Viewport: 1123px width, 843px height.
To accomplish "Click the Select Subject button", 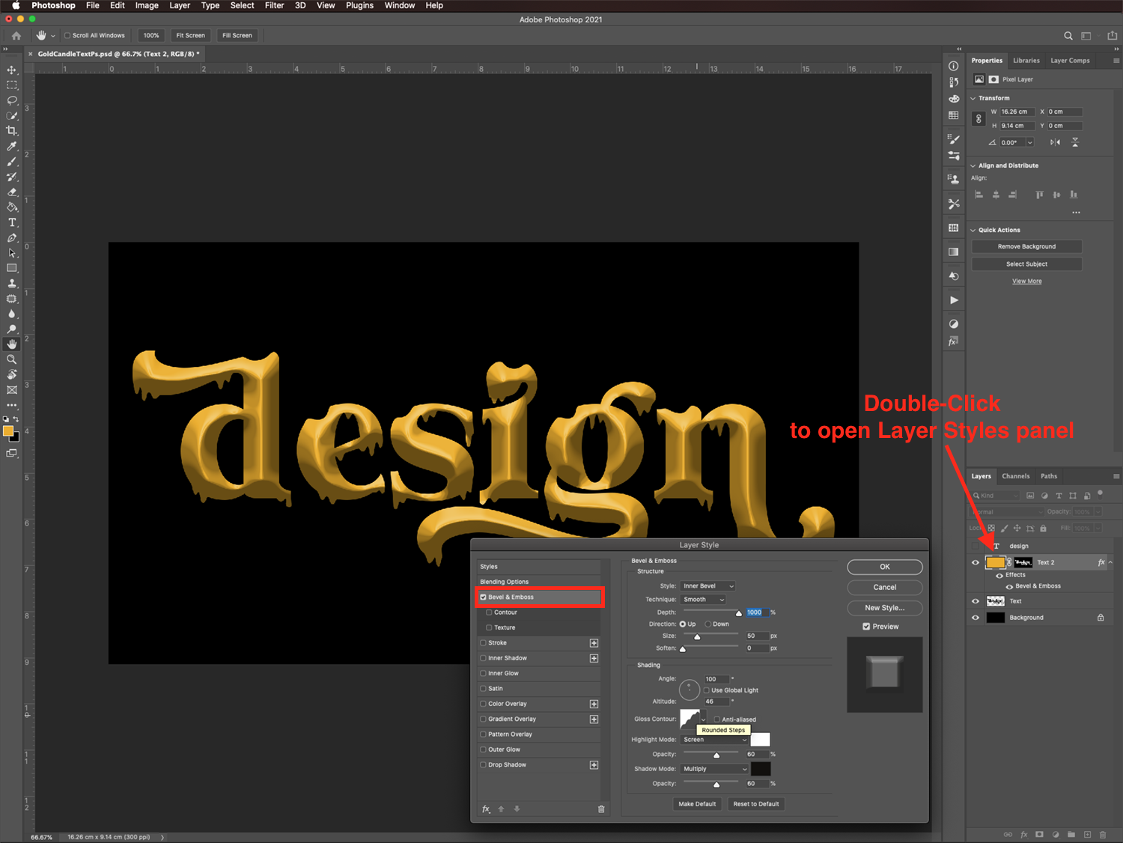I will pyautogui.click(x=1027, y=264).
